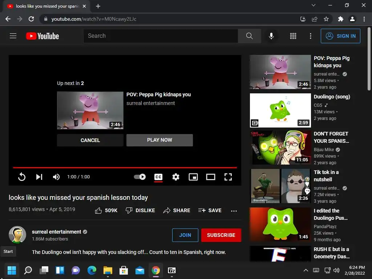
Task: Subscribe to surreal entertainment
Action: [221, 235]
